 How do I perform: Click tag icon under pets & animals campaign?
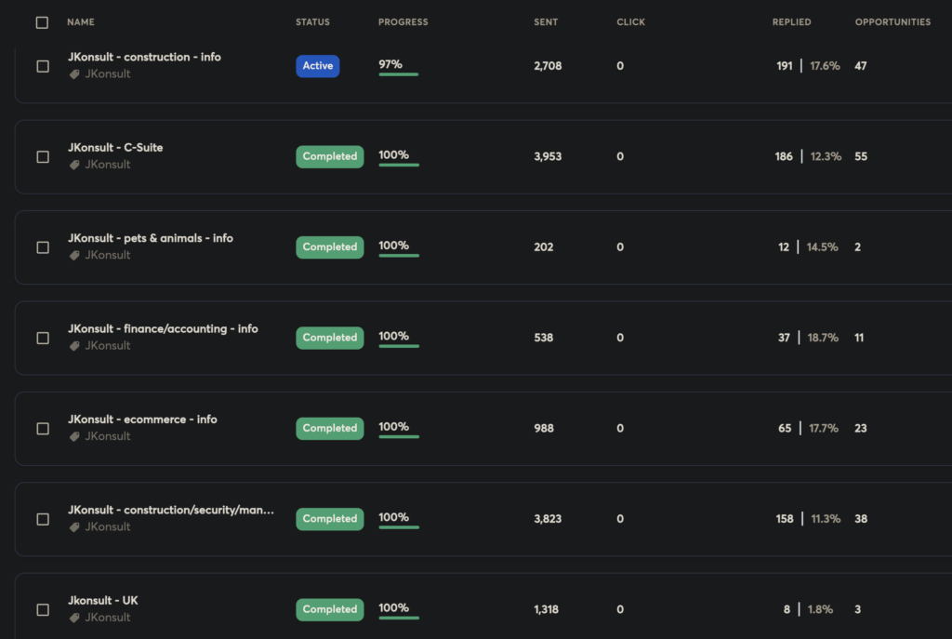75,255
